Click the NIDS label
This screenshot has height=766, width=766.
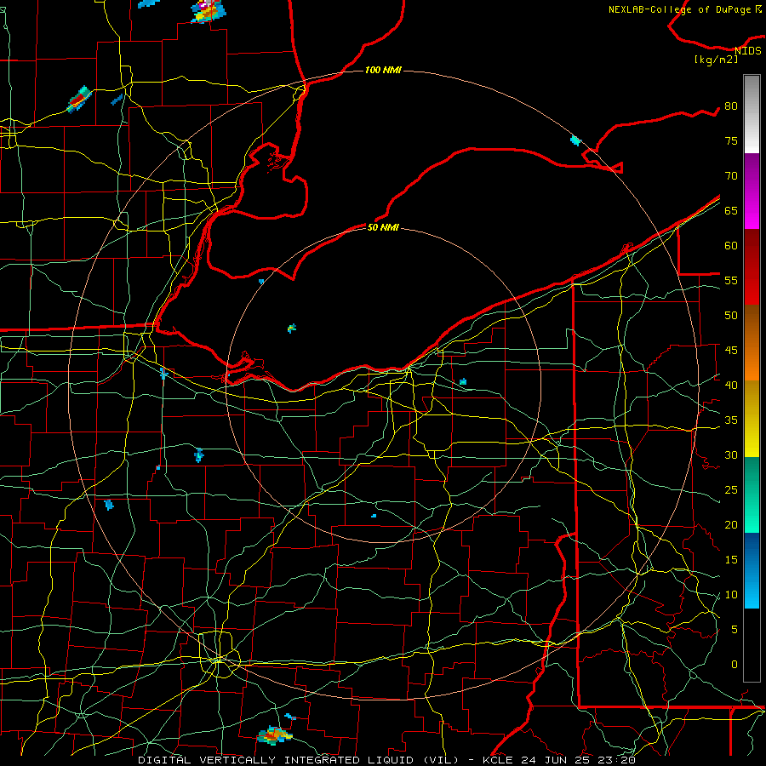[748, 50]
